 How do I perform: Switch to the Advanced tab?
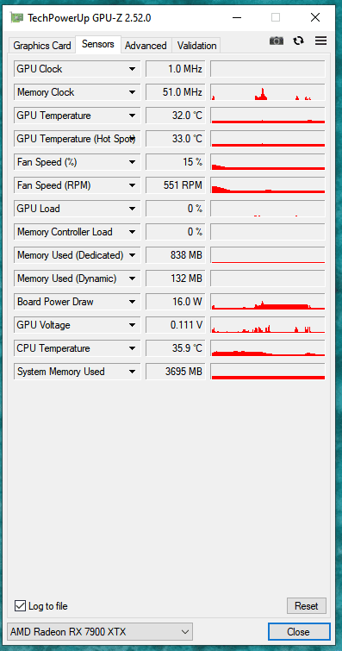tap(146, 45)
